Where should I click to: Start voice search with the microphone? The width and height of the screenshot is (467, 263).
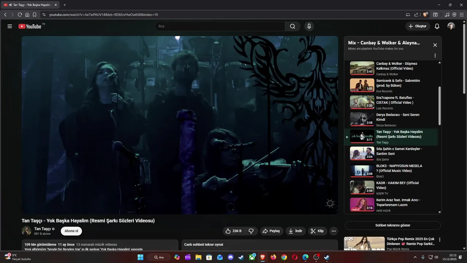(x=309, y=26)
